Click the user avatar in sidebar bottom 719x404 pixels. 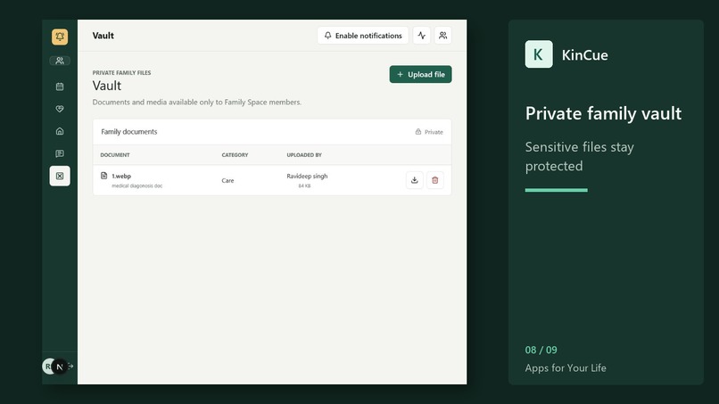[x=48, y=367]
